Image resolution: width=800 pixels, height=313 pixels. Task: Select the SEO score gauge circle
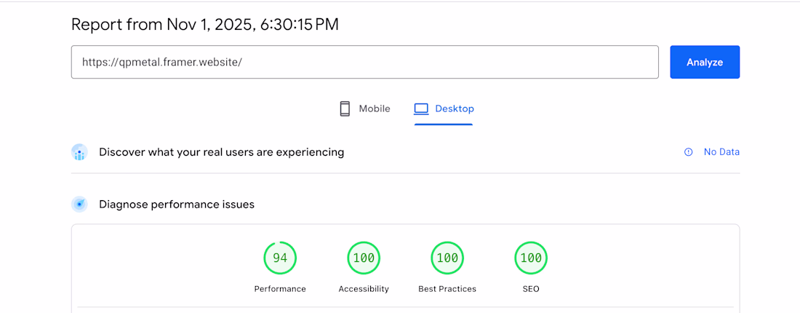tap(531, 258)
